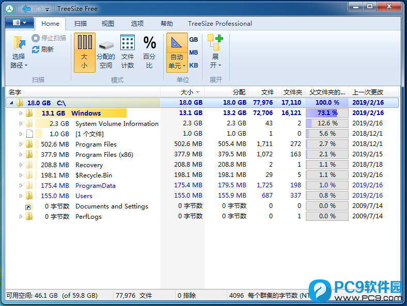Screen dimensions: 407x306
Task: Switch to the 帮助 ribbon tab
Action: (x=167, y=24)
